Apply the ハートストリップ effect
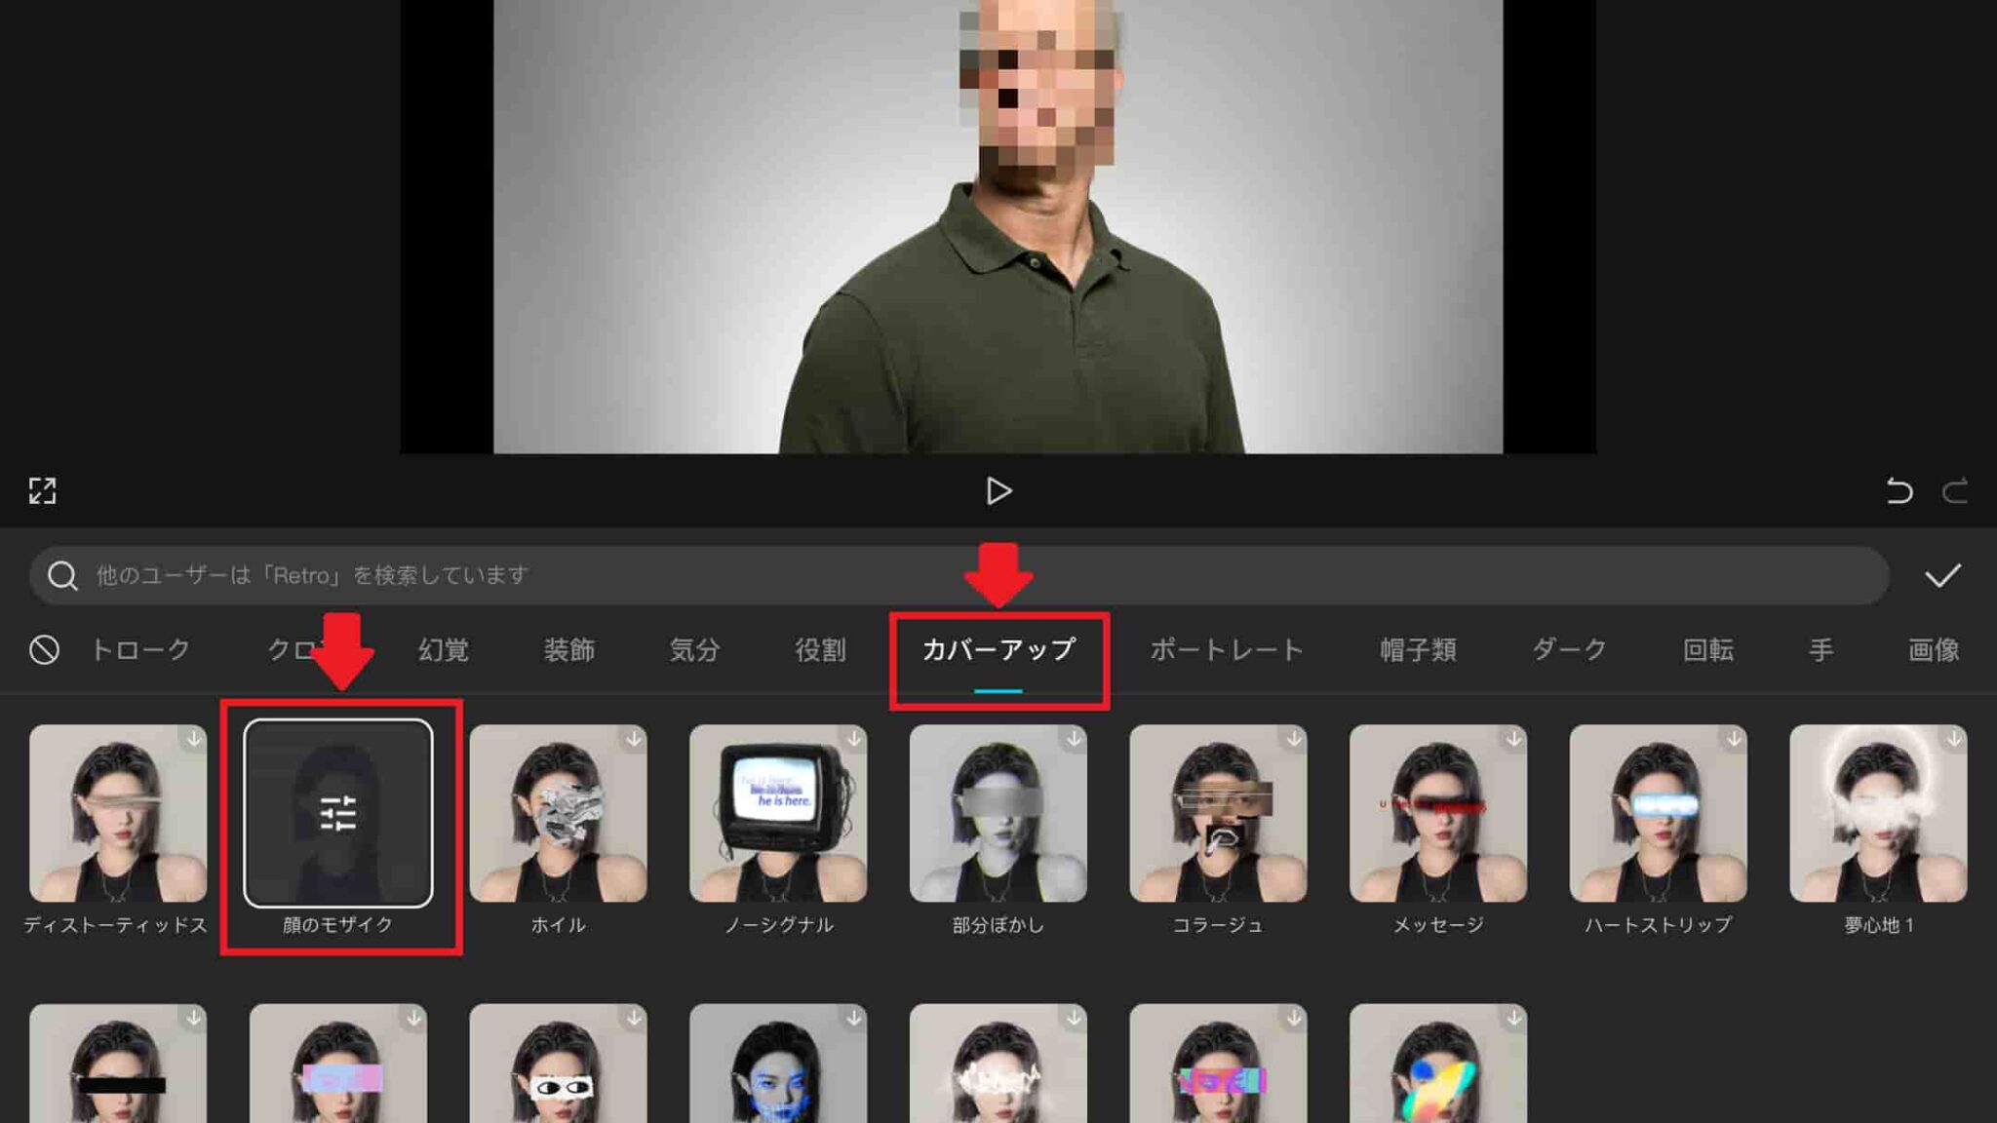This screenshot has height=1123, width=1997. tap(1659, 813)
